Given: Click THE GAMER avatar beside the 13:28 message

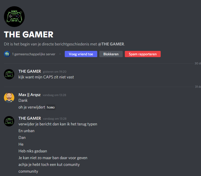Looking at the screenshot, I should tap(9, 121).
